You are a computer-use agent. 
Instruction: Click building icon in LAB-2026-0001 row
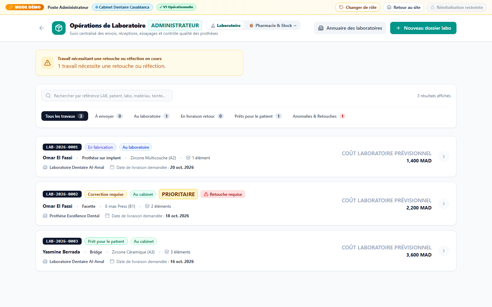pos(45,167)
